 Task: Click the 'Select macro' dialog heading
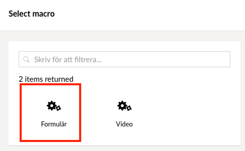coord(31,14)
